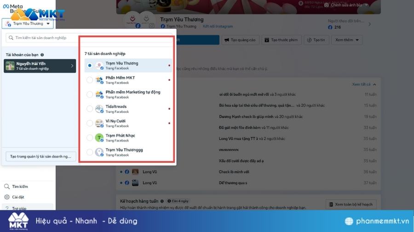The width and height of the screenshot is (414, 232).
Task: Click Xem toàn bộ kế hoạch button
Action: (351, 204)
